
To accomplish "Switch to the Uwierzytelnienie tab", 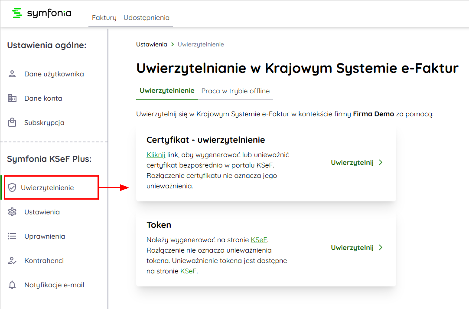I will click(167, 91).
